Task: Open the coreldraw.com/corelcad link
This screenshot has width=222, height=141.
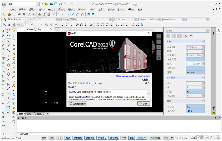Action: (x=133, y=76)
